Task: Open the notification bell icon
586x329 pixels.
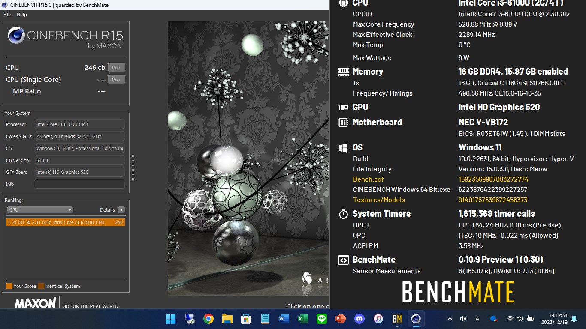Action: click(x=574, y=319)
